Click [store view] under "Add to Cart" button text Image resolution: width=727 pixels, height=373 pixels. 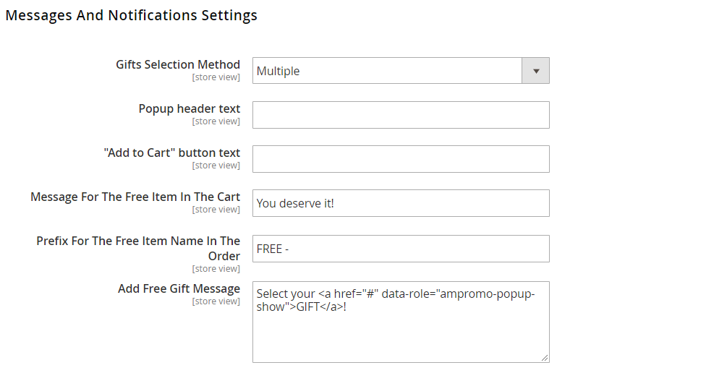pos(216,166)
